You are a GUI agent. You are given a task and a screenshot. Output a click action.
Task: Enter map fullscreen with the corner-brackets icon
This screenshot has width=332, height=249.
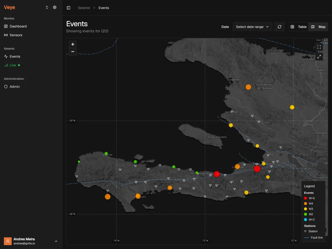coord(319,46)
